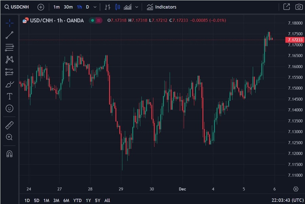Select the crosshair cursor tool

click(9, 23)
